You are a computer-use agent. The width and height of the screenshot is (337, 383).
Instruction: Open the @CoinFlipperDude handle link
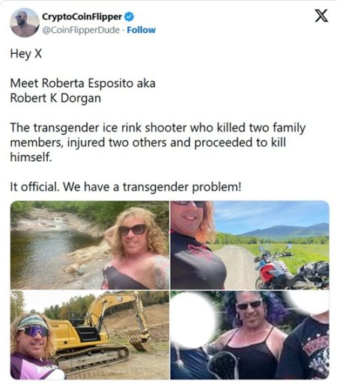point(81,30)
